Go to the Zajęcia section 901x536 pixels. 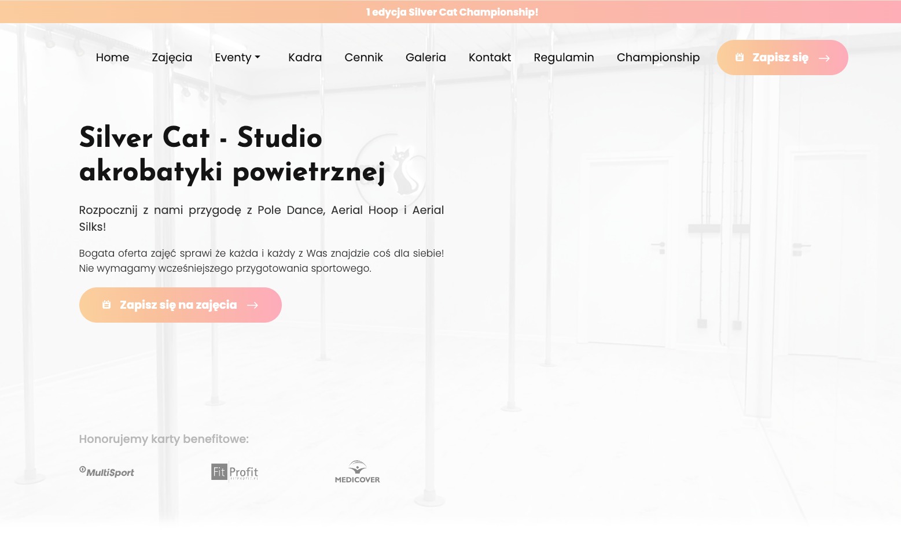tap(172, 57)
